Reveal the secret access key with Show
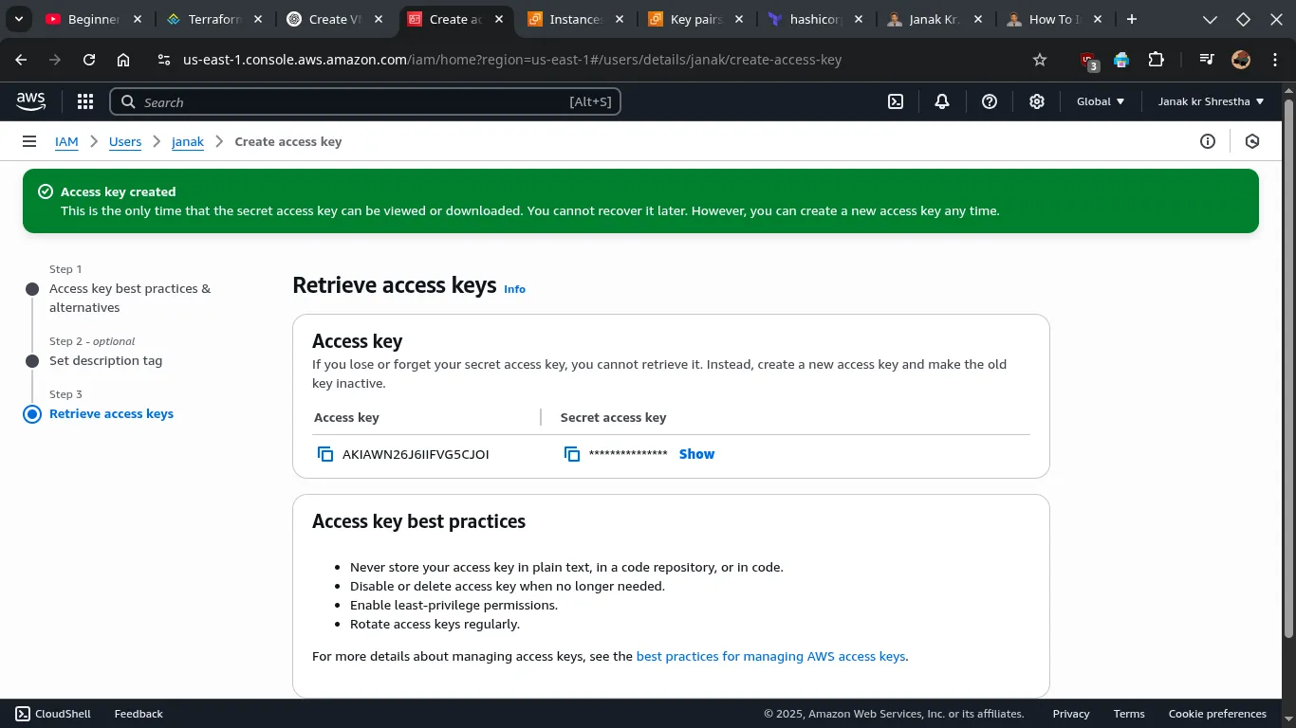This screenshot has width=1296, height=728. (696, 453)
